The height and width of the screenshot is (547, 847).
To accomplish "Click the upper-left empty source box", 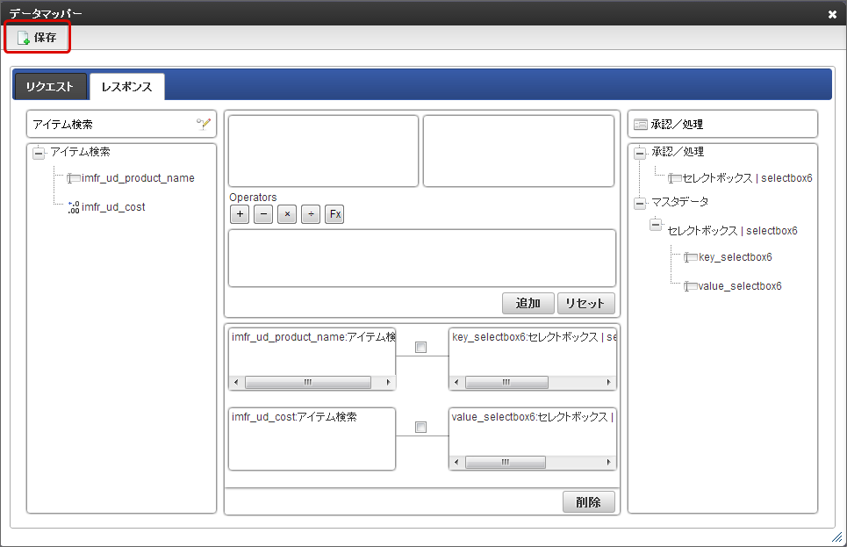I will (x=324, y=151).
